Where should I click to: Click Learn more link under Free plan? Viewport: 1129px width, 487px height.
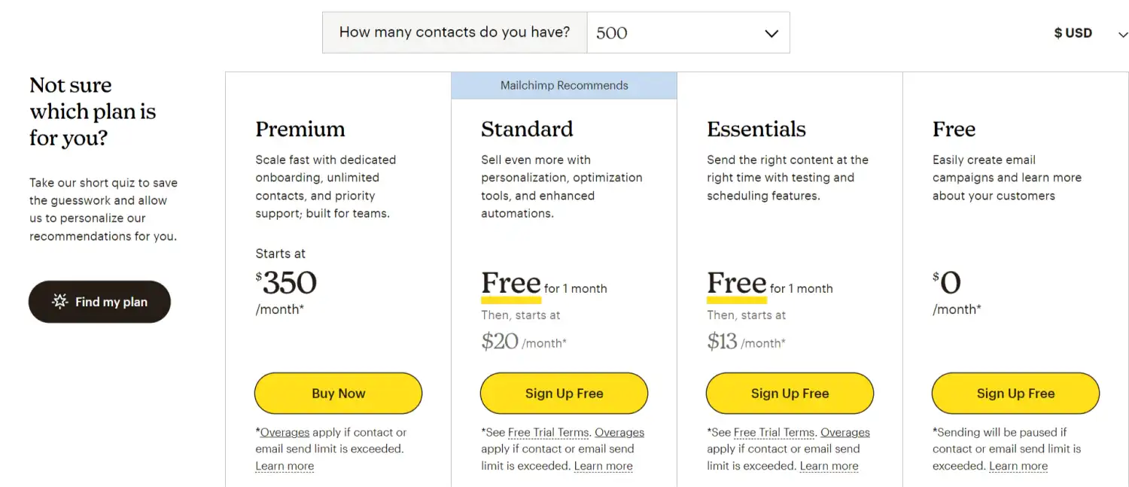coord(1018,466)
